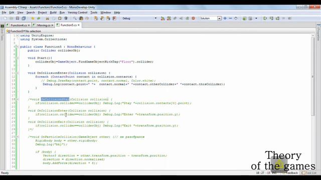Click the yellow Undo arrow icon
This screenshot has width=321, height=180.
33,18
